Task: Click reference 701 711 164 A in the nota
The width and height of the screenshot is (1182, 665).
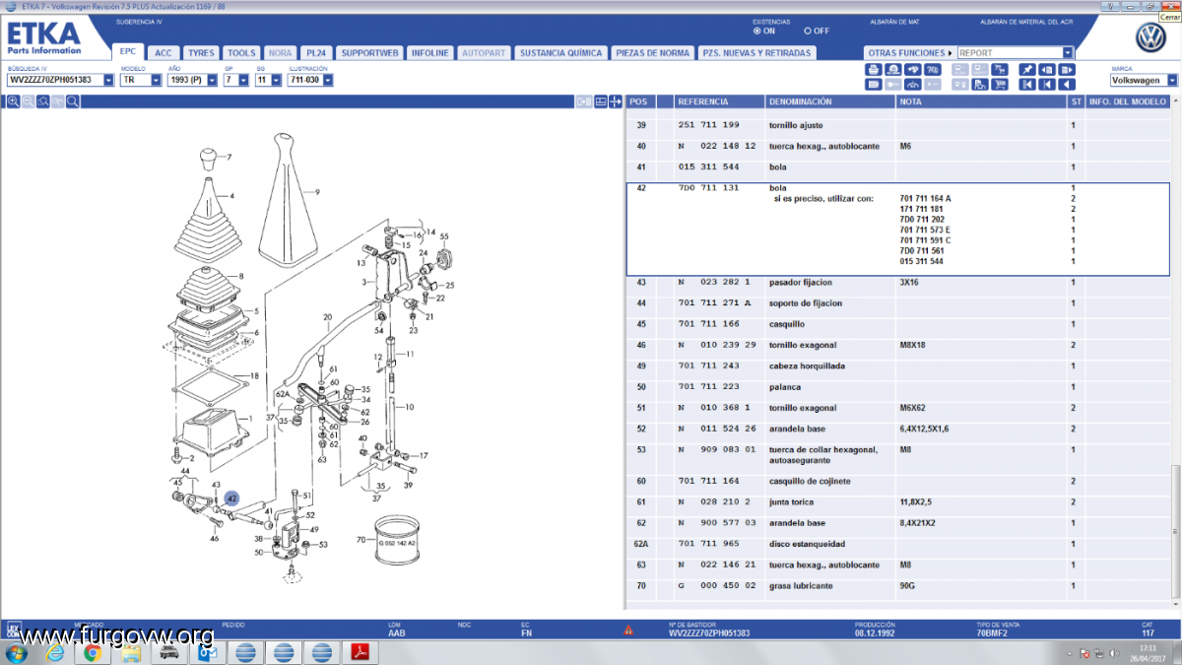Action: (926, 198)
